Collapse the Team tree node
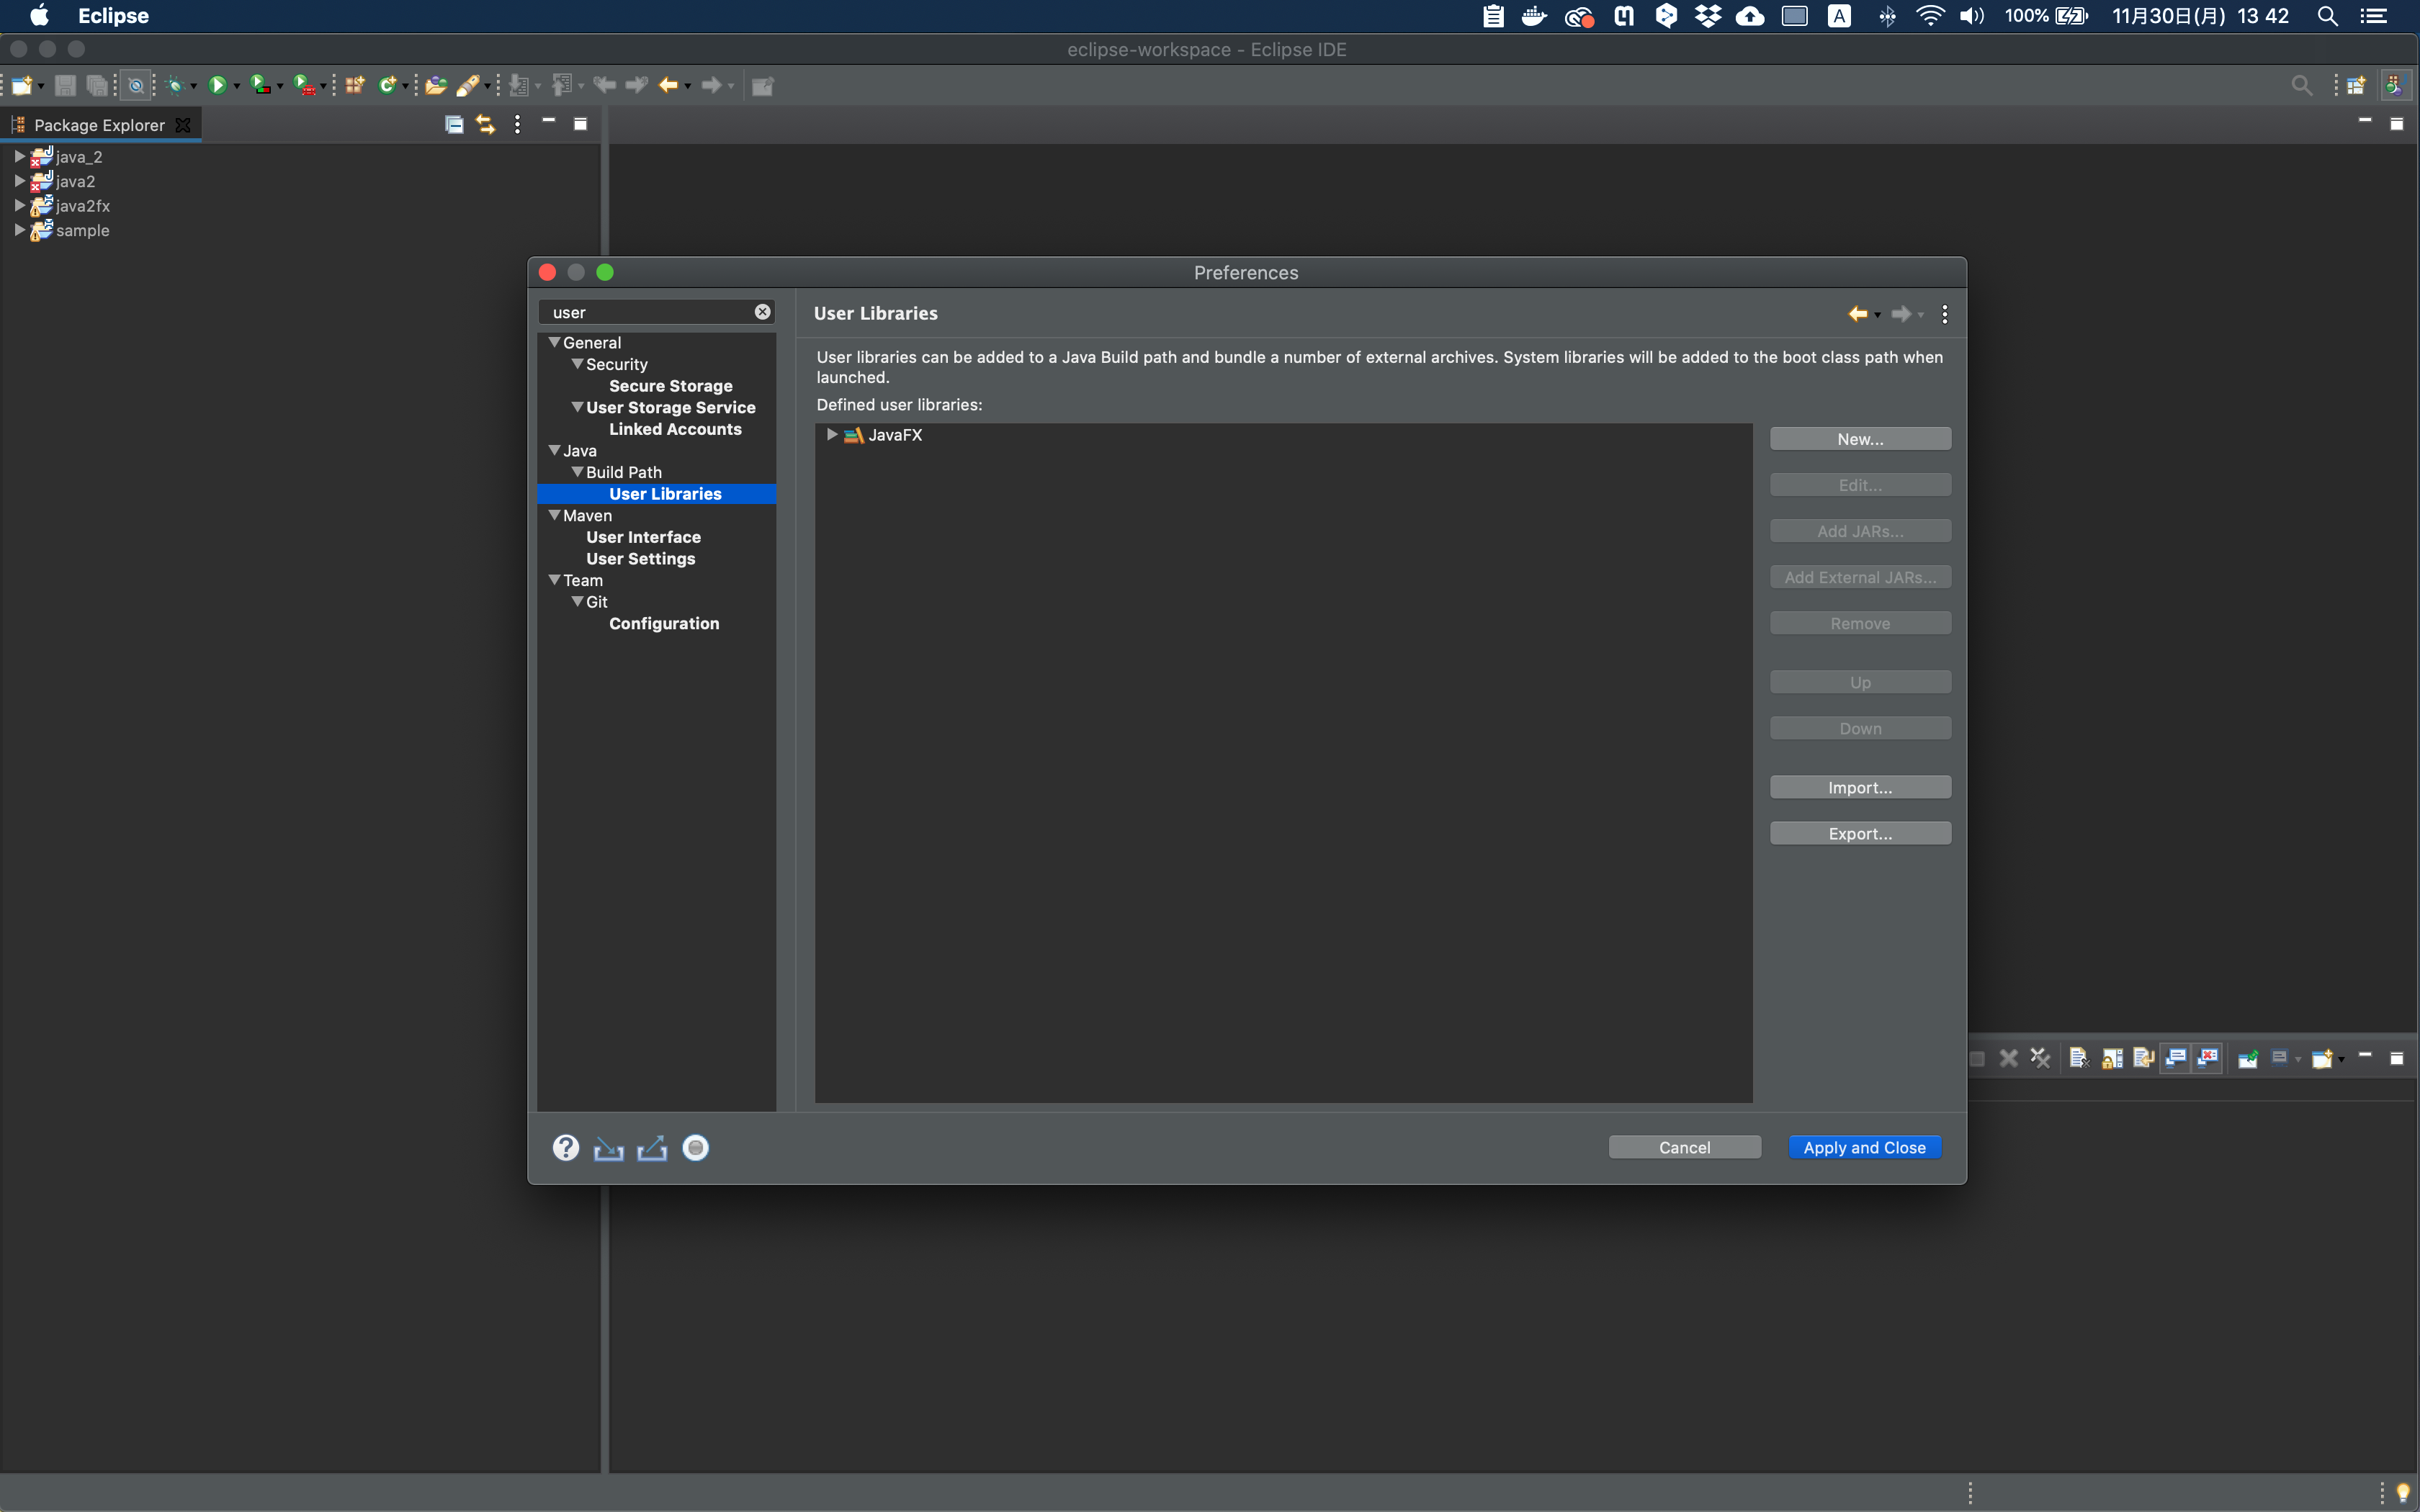2420x1512 pixels. point(554,580)
